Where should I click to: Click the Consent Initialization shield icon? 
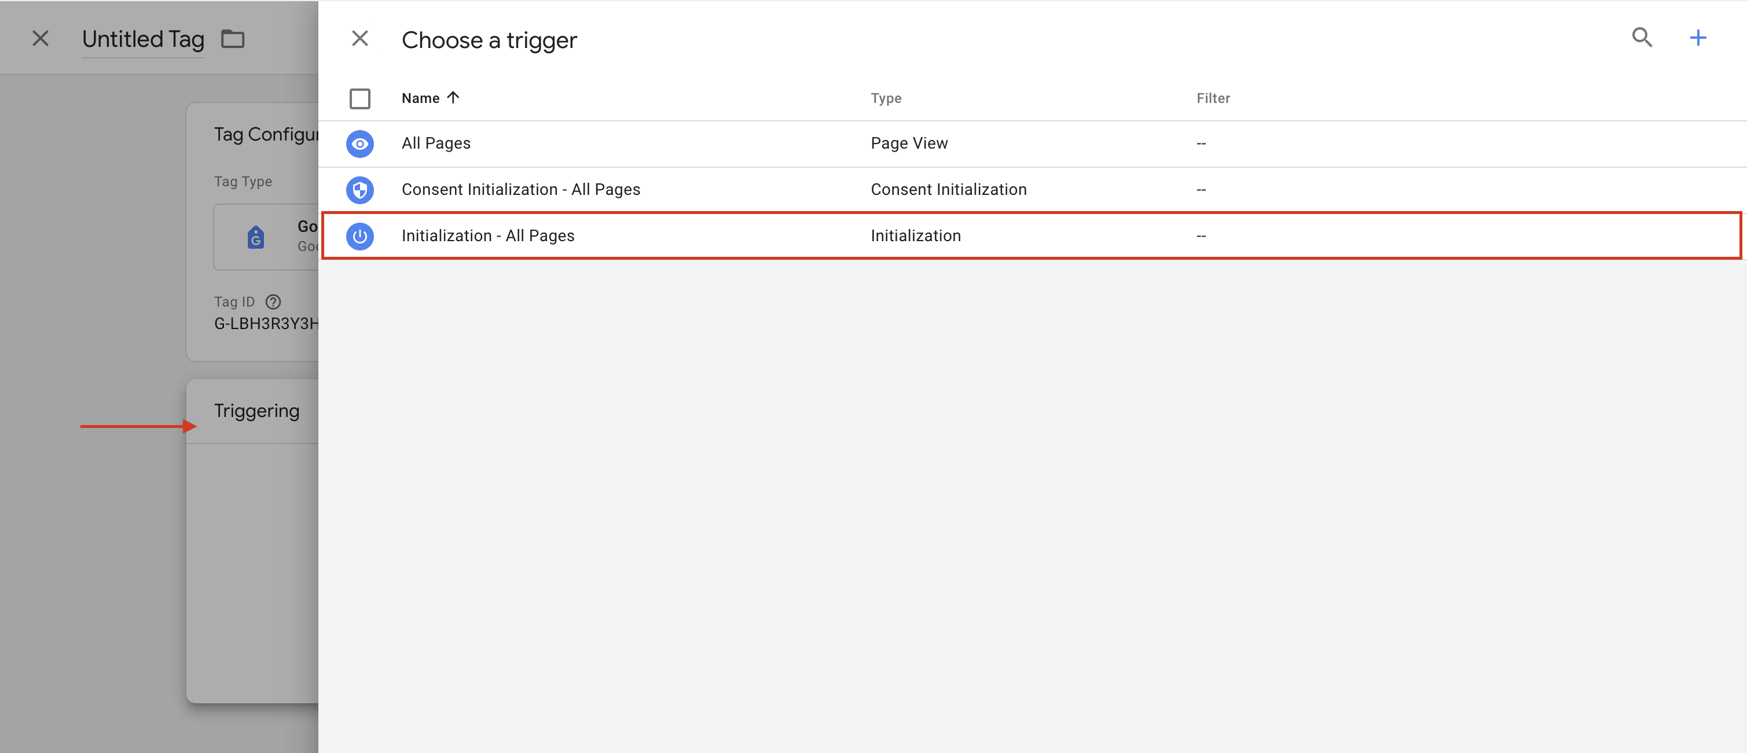(x=360, y=190)
